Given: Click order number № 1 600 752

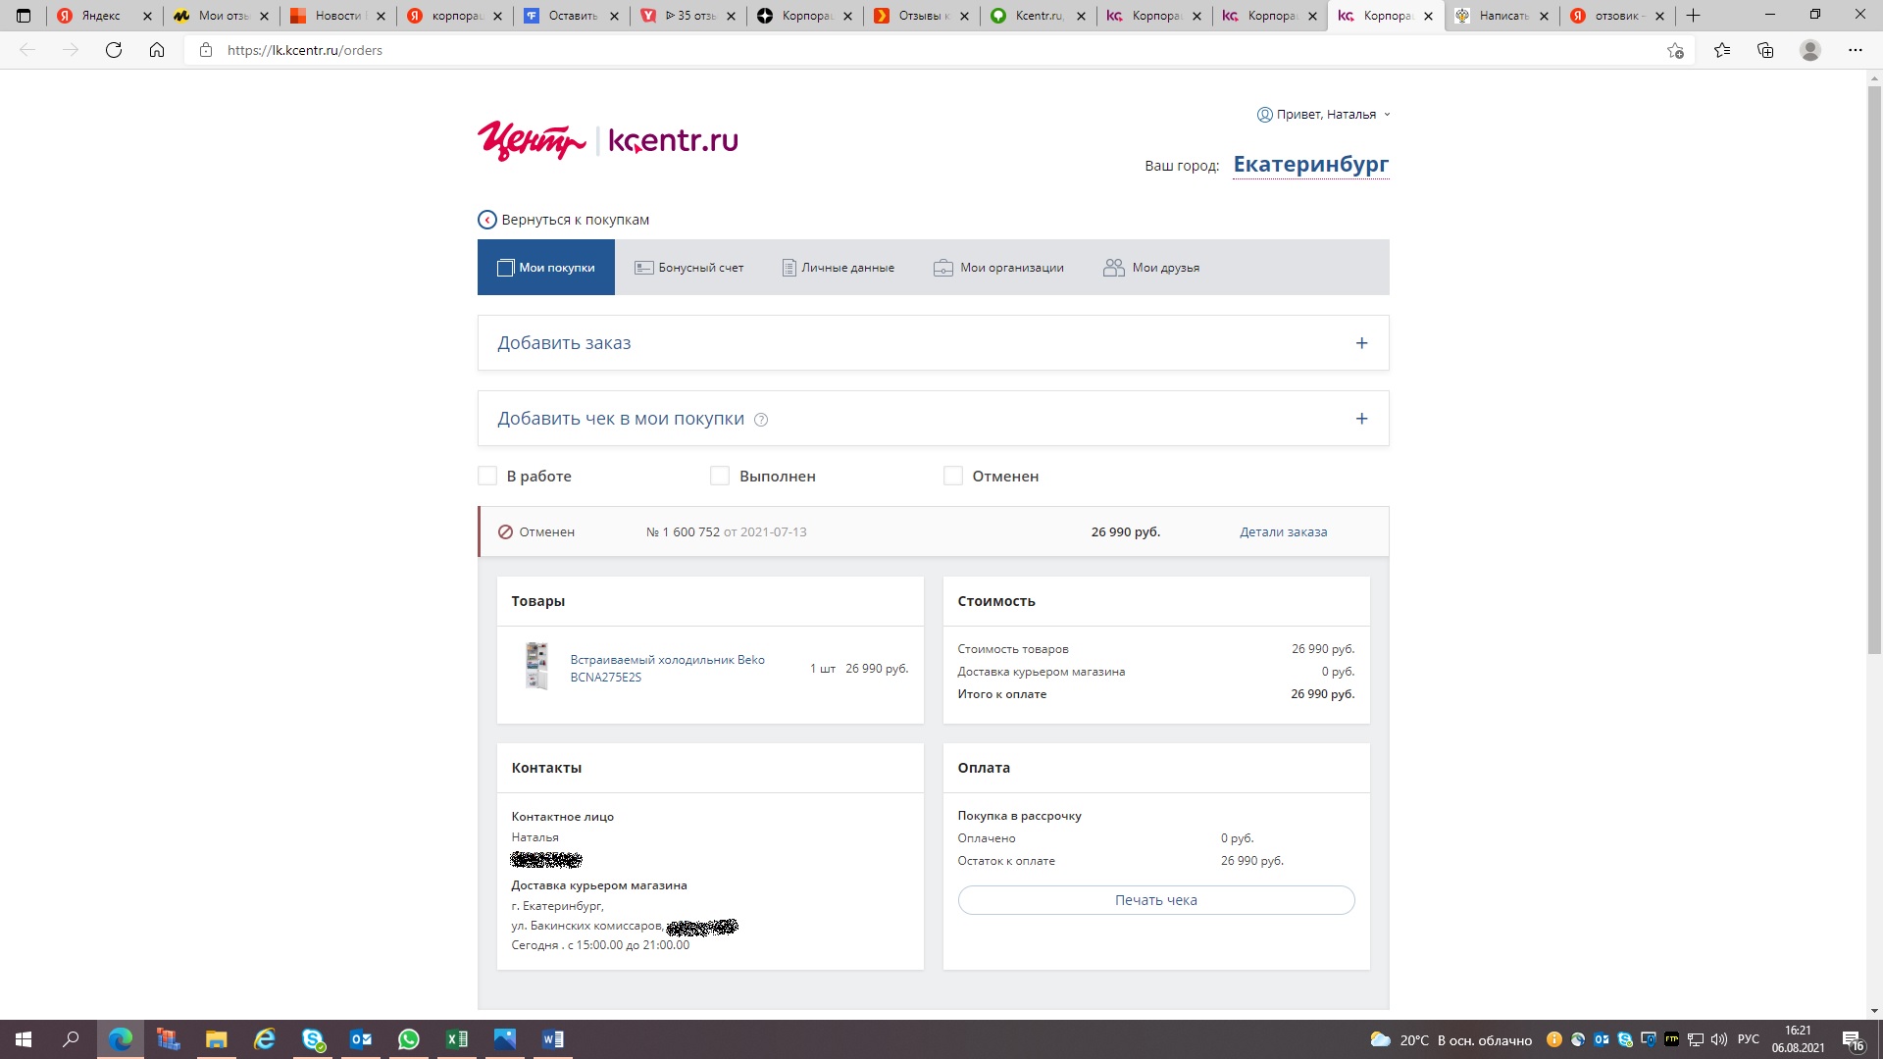Looking at the screenshot, I should click(x=683, y=532).
